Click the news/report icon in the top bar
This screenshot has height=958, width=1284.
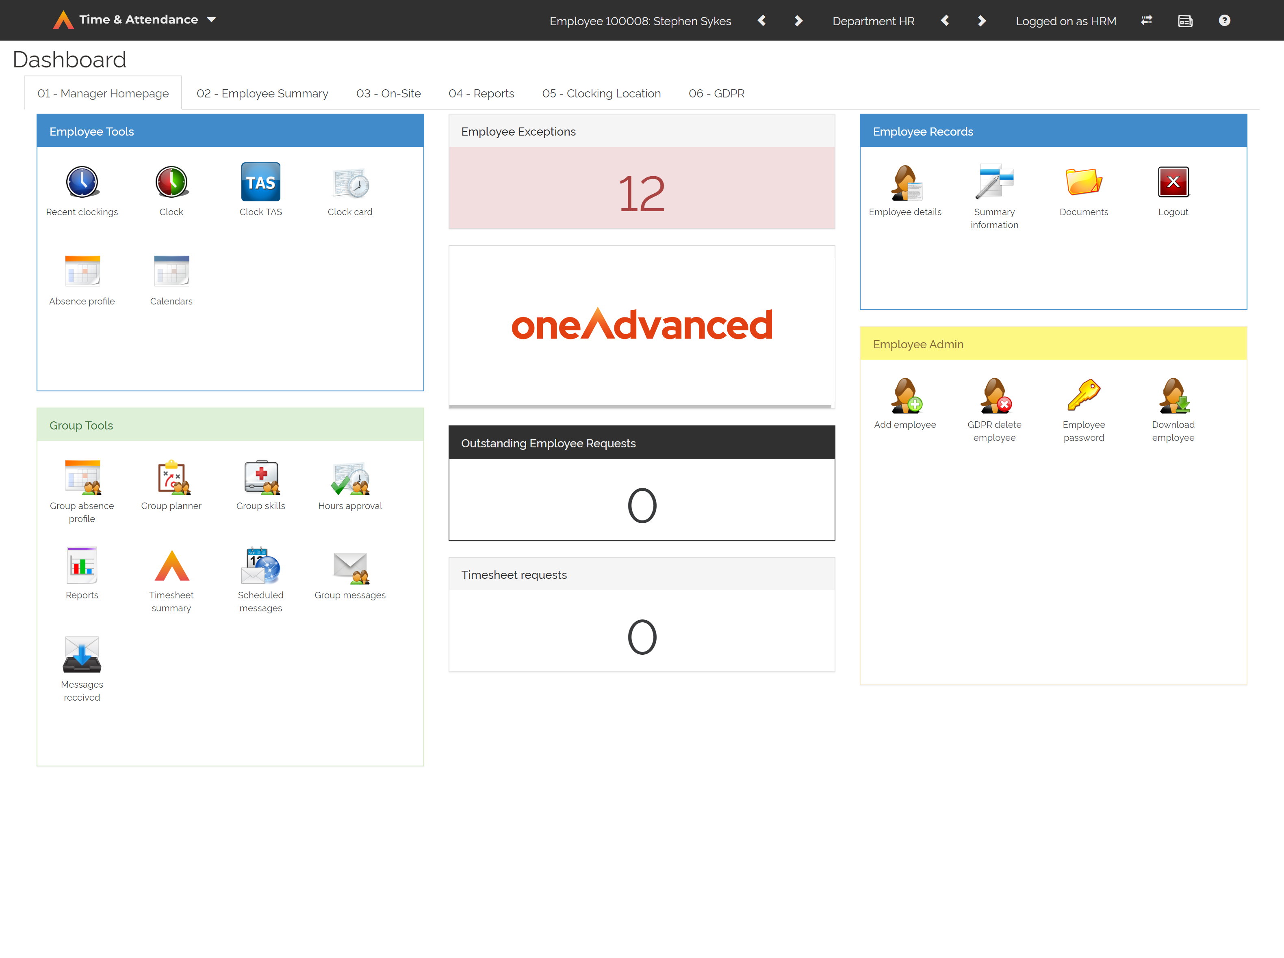tap(1185, 20)
